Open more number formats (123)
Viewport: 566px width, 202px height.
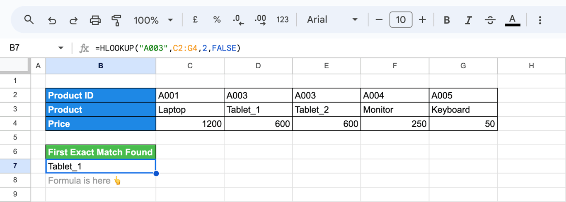pyautogui.click(x=282, y=19)
